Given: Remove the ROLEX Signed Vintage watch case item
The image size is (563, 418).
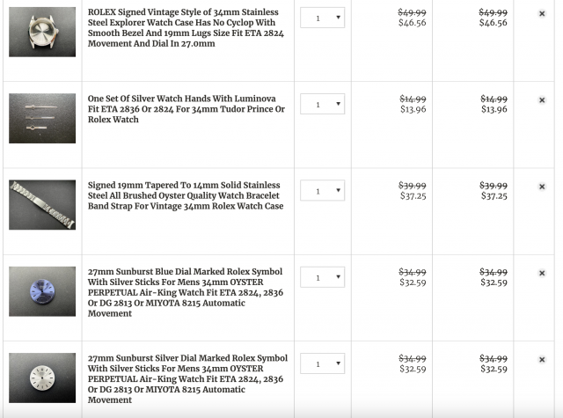Looking at the screenshot, I should (x=542, y=14).
